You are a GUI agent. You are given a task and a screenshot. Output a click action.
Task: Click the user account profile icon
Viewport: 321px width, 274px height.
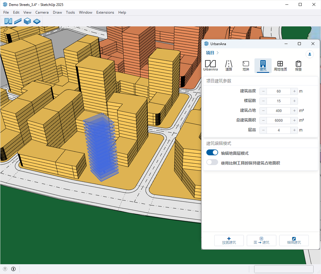[309, 54]
